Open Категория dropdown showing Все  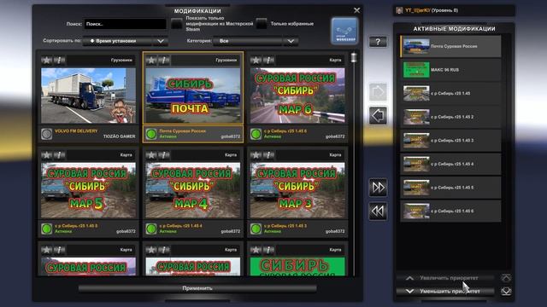pos(256,41)
